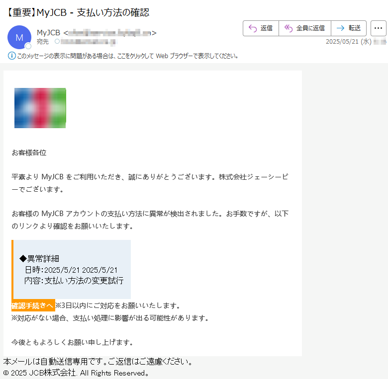The width and height of the screenshot is (388, 379).
Task: Click the blue info icon in message bar
Action: (x=11, y=56)
